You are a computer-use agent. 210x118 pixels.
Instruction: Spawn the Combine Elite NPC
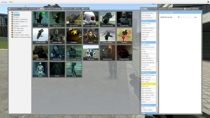(124, 19)
